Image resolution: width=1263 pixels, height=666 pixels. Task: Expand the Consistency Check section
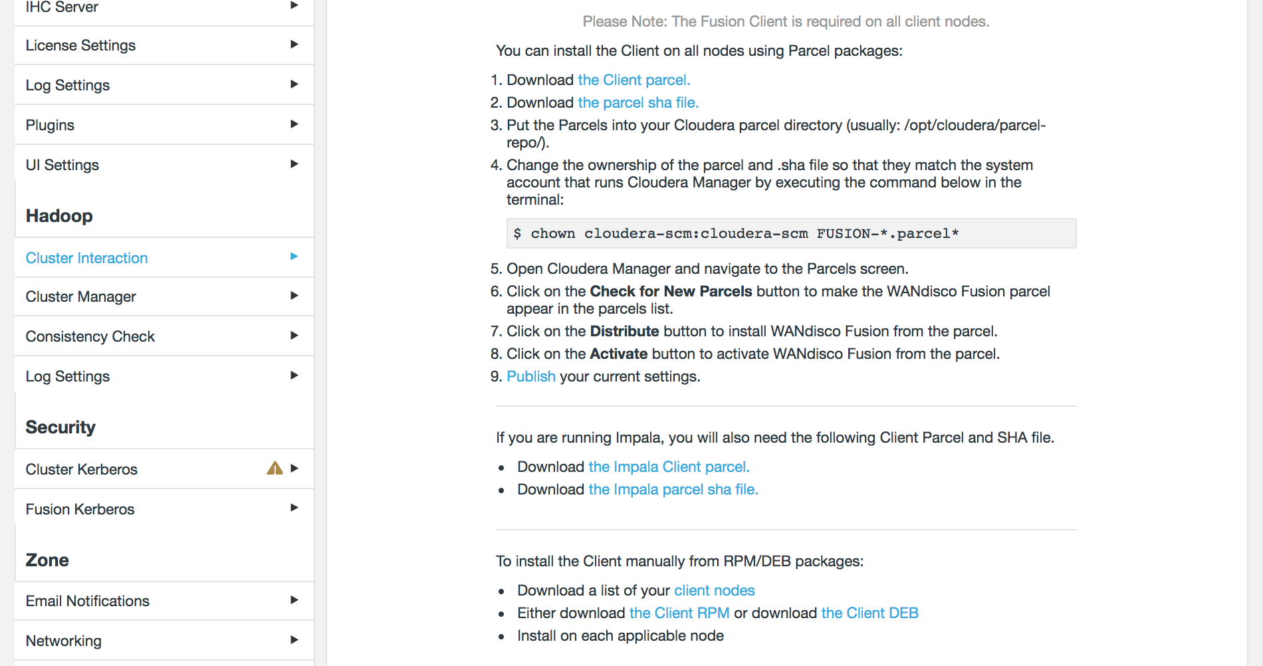294,336
